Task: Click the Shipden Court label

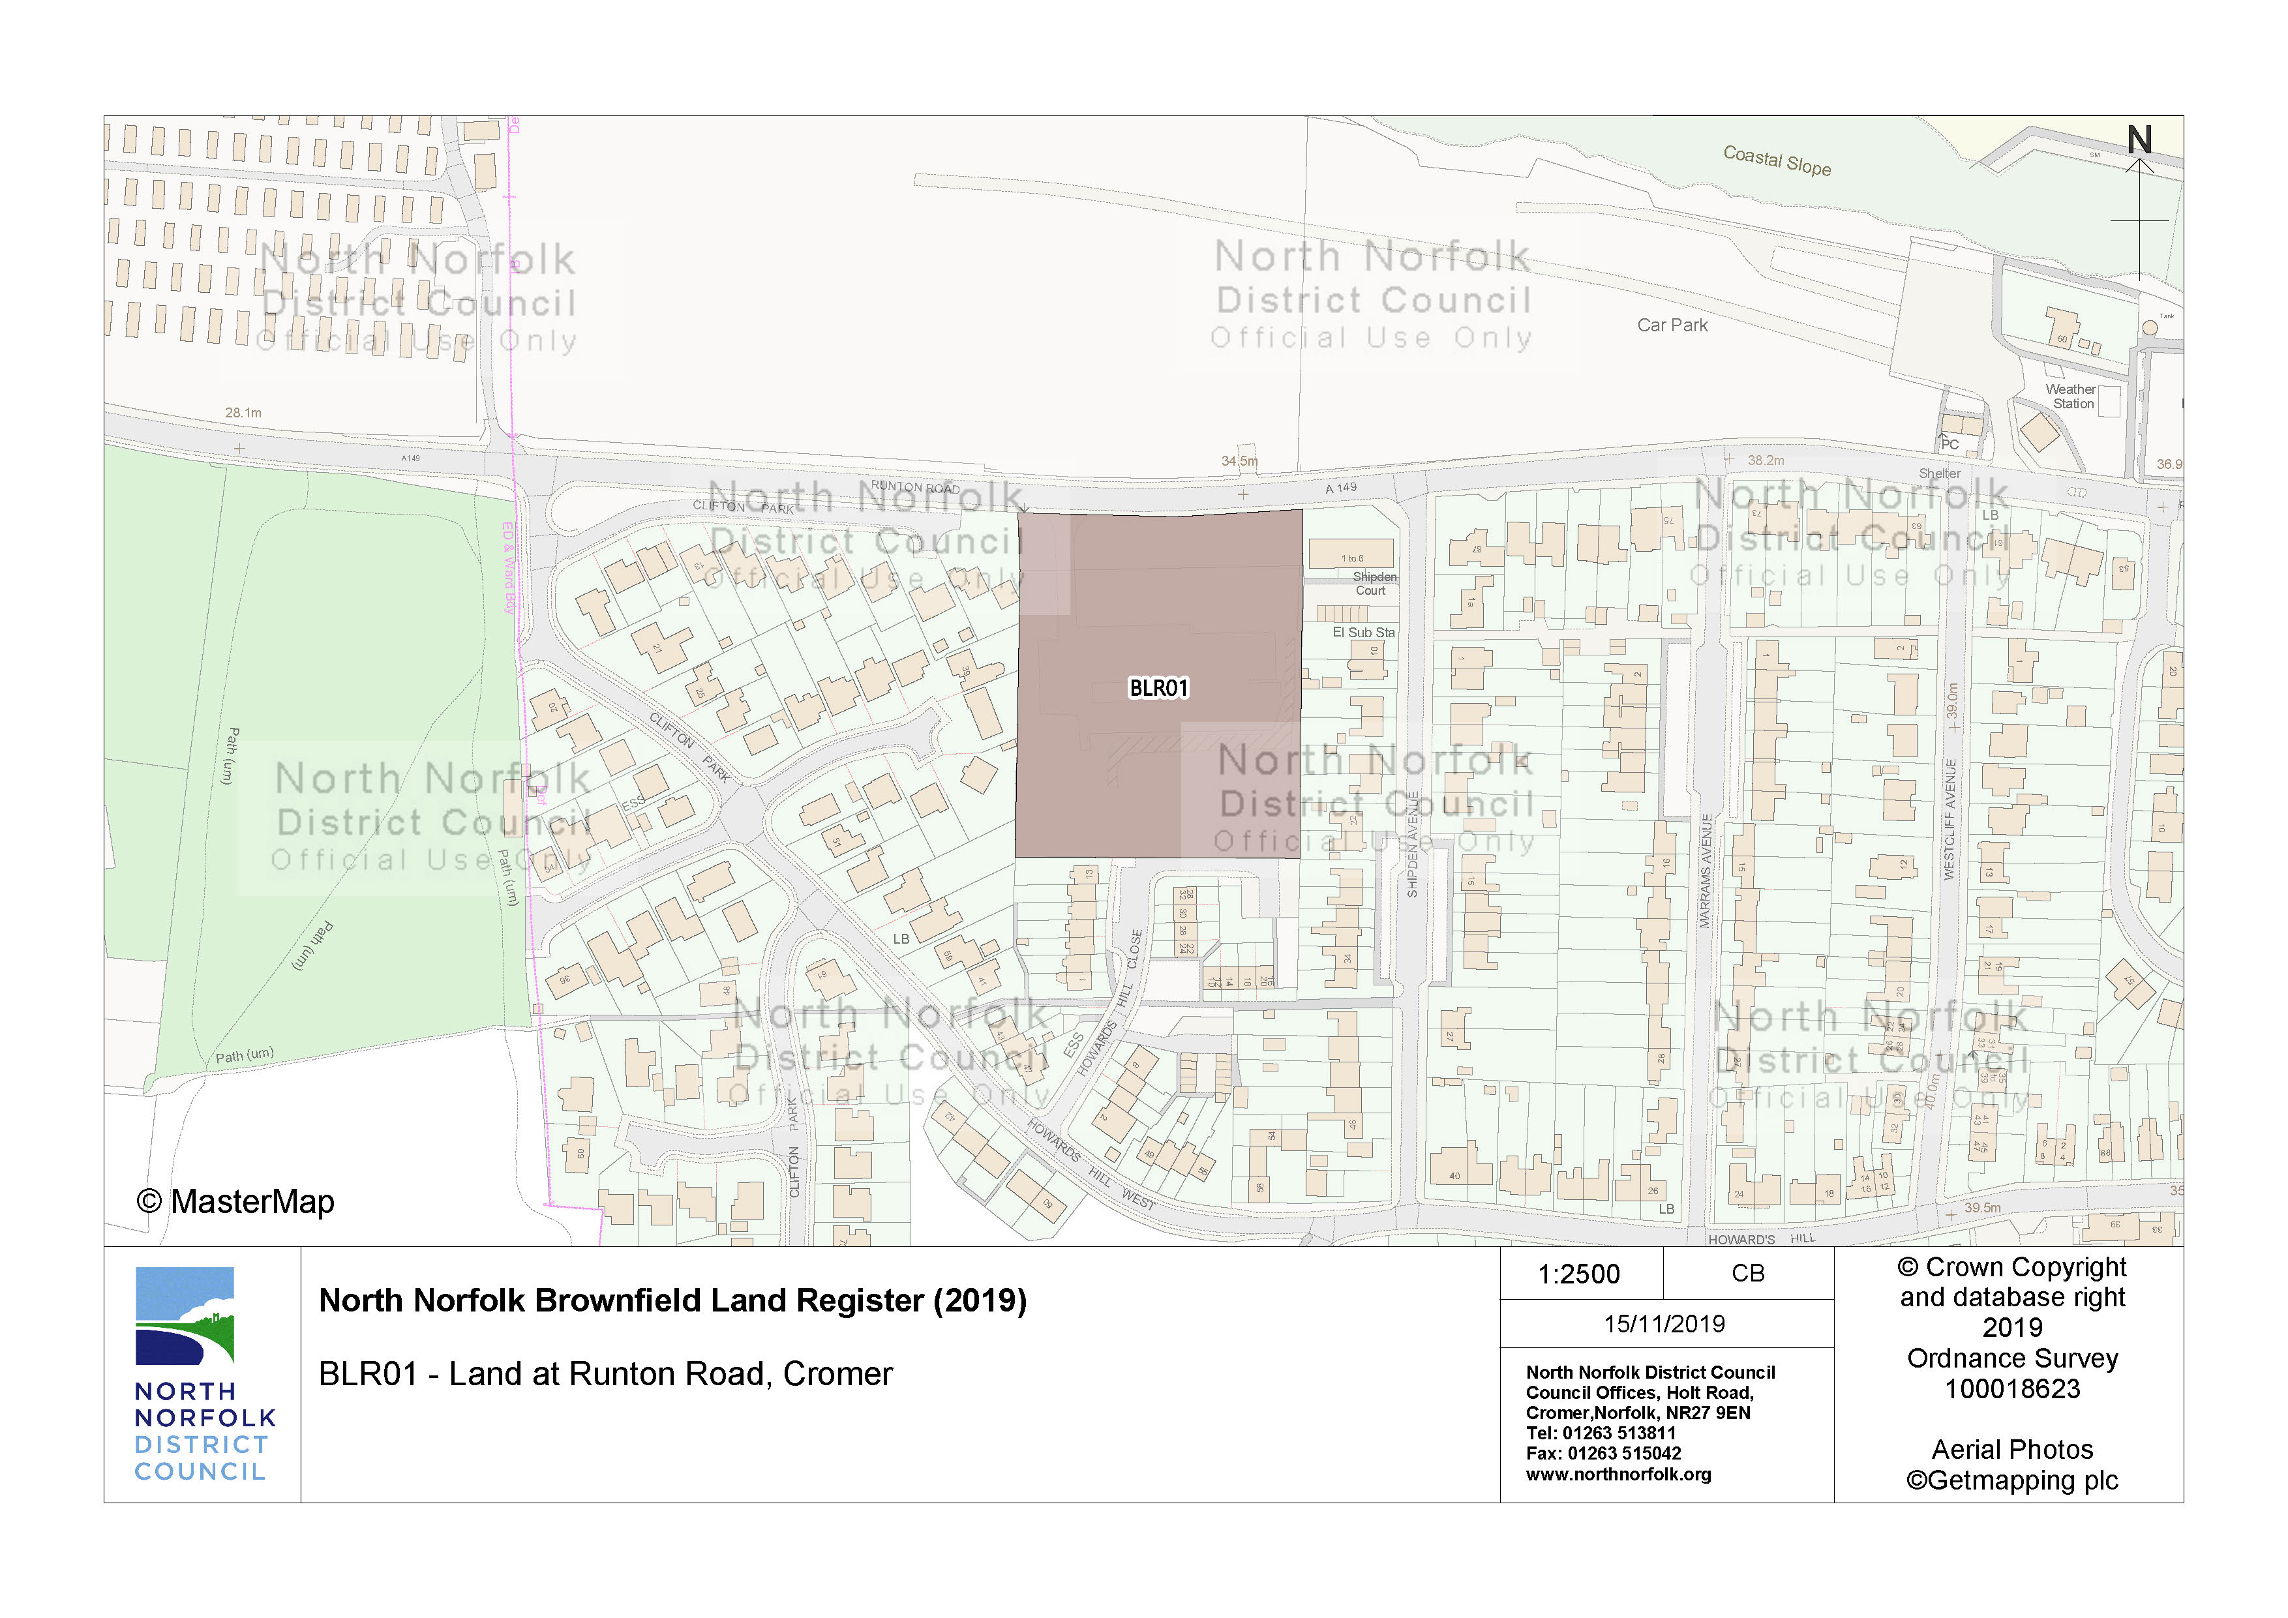Action: [x=1373, y=584]
